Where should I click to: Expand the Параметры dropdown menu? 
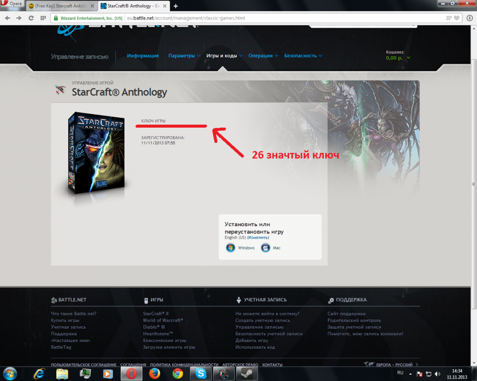[x=184, y=56]
